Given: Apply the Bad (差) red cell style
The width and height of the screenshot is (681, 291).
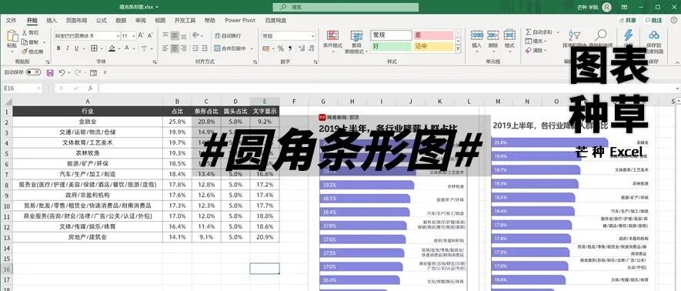Looking at the screenshot, I should (434, 35).
